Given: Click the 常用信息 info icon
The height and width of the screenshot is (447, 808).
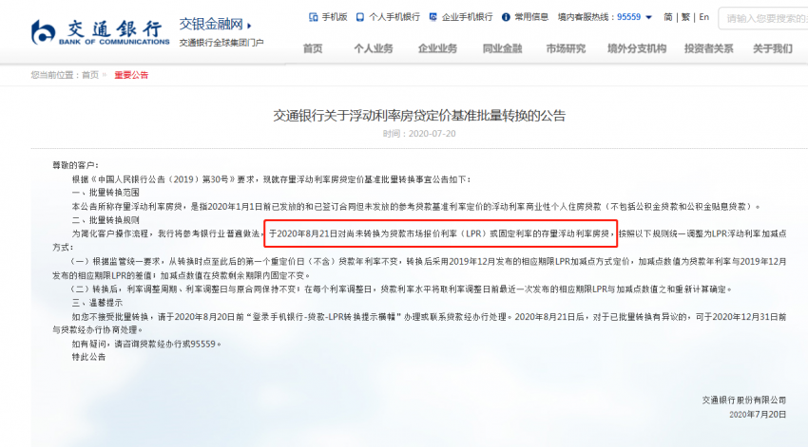Looking at the screenshot, I should (x=506, y=17).
